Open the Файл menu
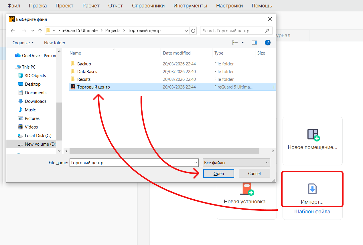The width and height of the screenshot is (363, 245). 14,6
